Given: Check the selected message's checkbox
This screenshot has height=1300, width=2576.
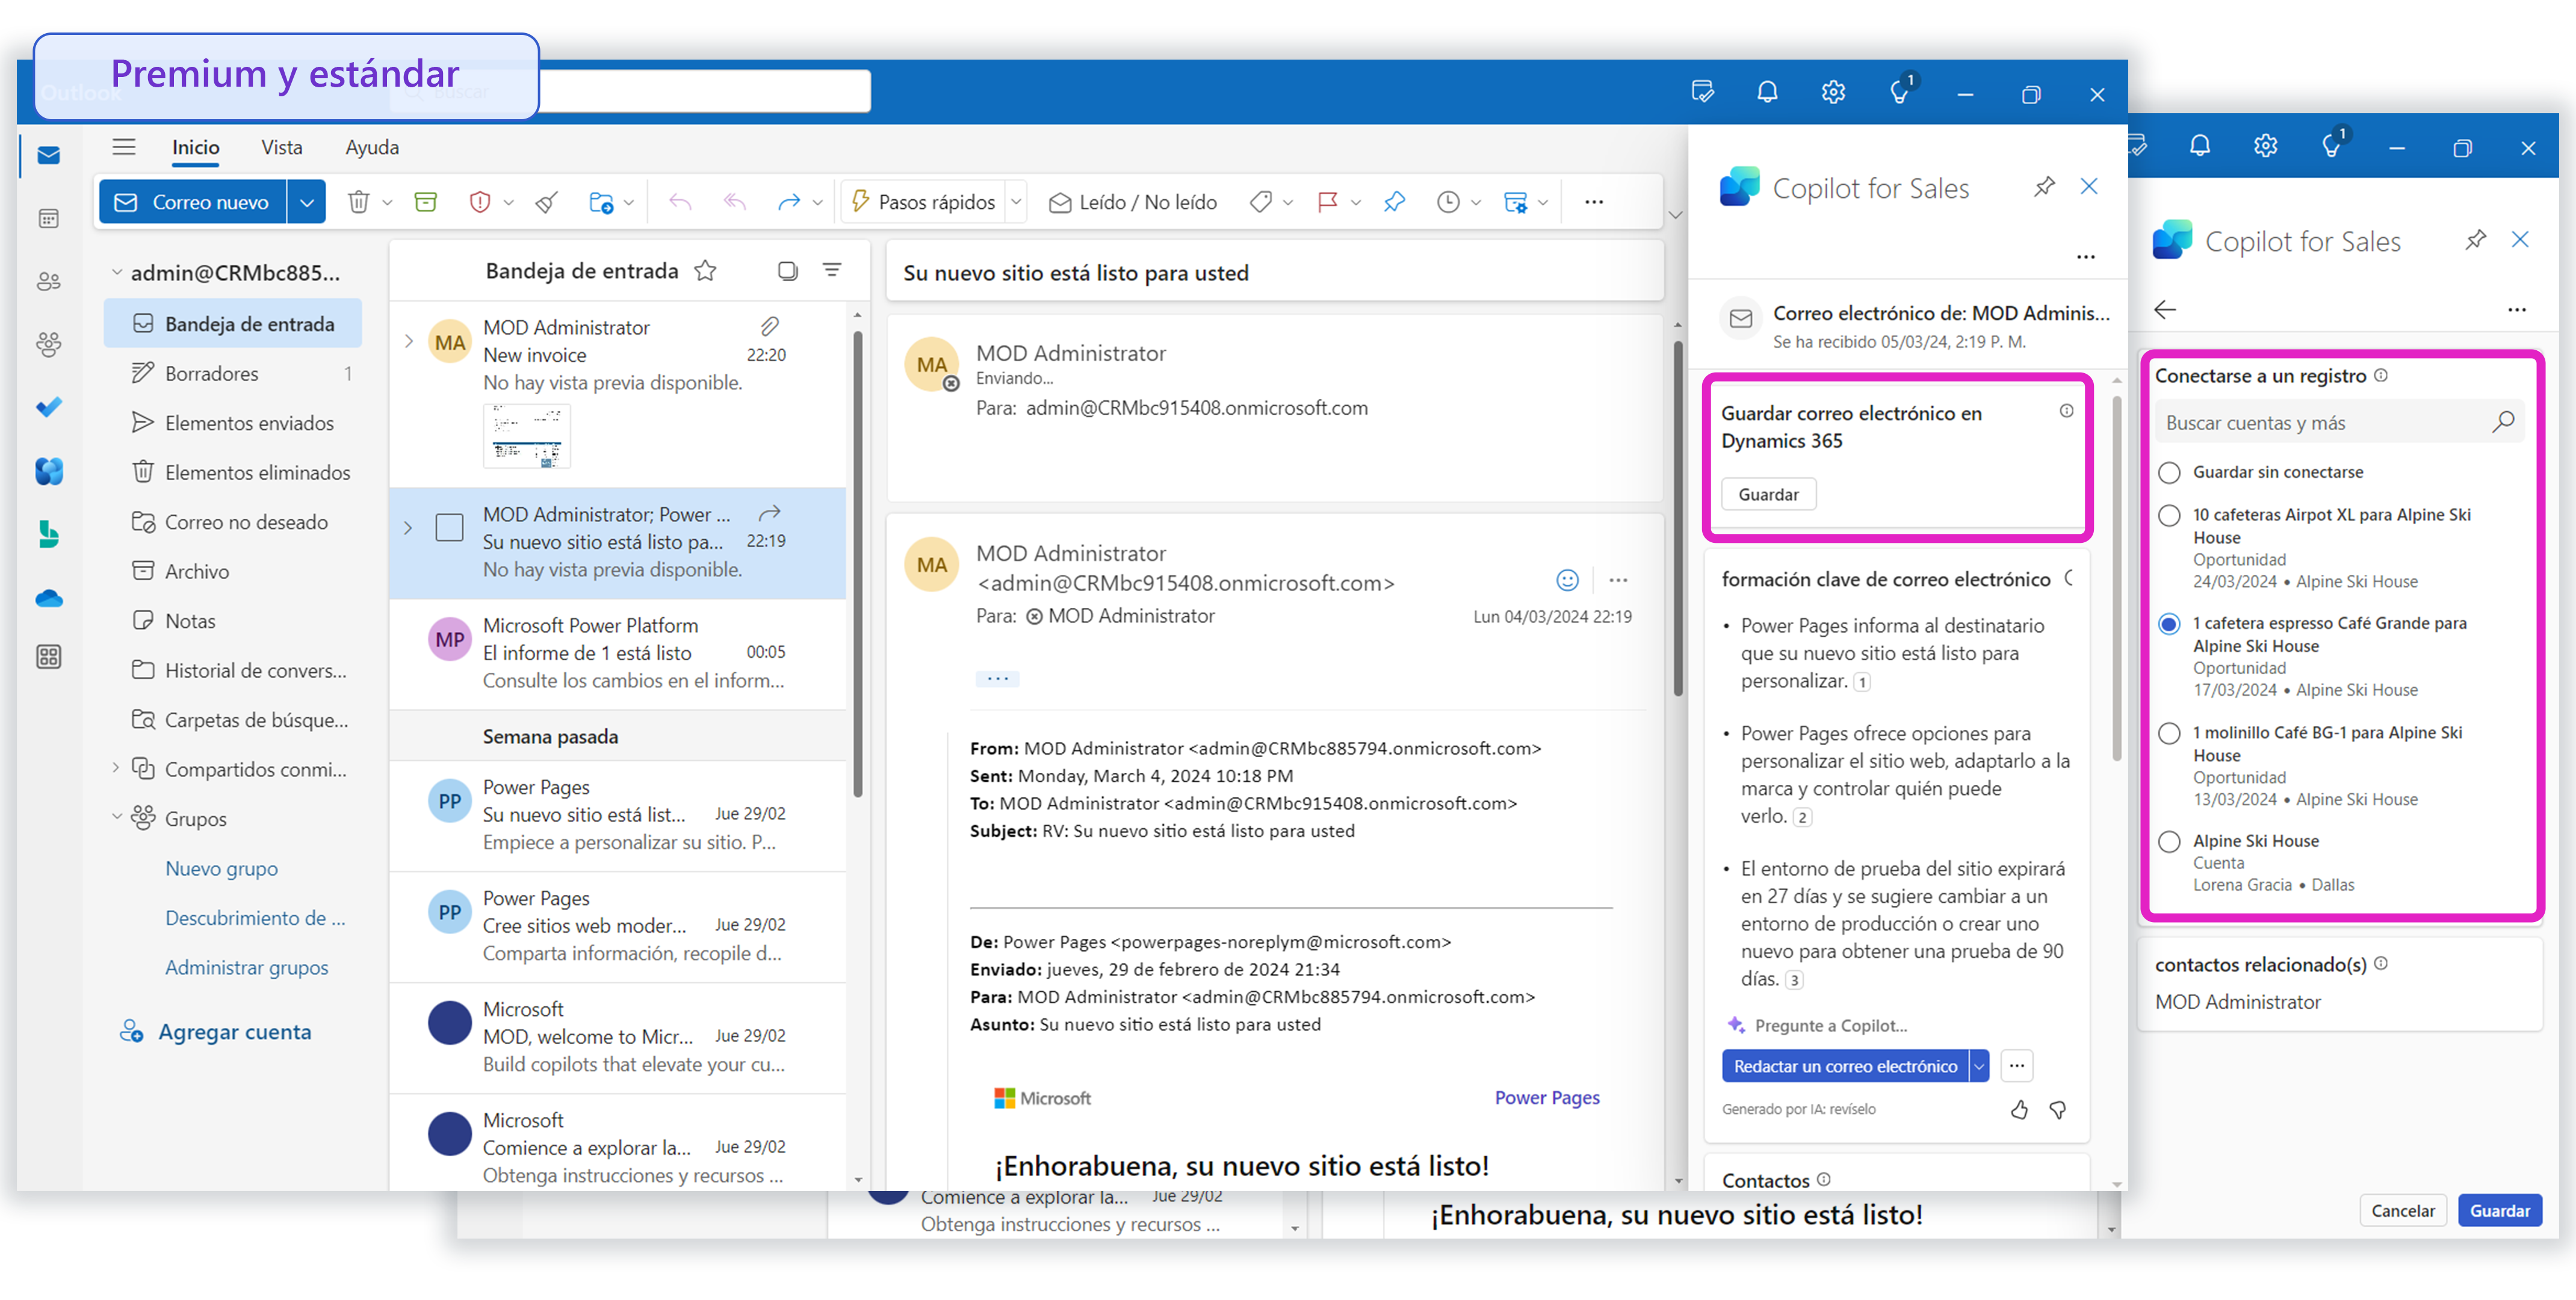Looking at the screenshot, I should tap(449, 527).
